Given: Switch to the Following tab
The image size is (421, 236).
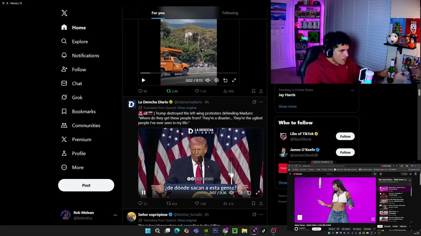Looking at the screenshot, I should pyautogui.click(x=230, y=13).
